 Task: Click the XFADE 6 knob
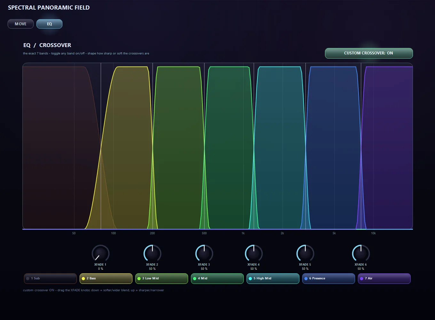[361, 253]
